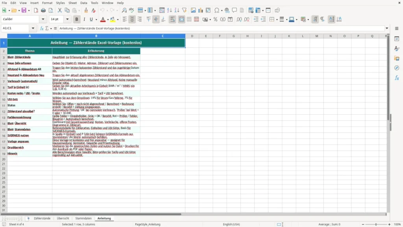
Task: Click column header B
Action: [x=96, y=36]
